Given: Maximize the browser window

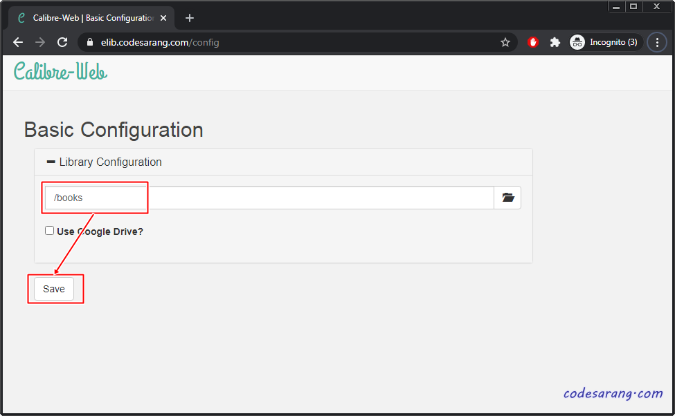Looking at the screenshot, I should click(x=633, y=6).
